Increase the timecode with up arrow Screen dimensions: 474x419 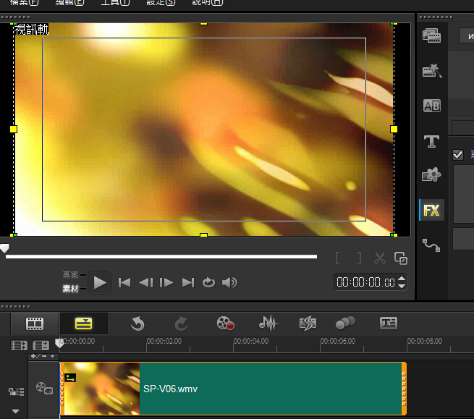[402, 279]
